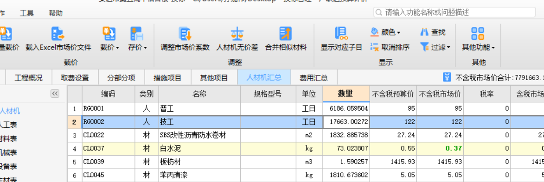Select the 机械表 tree item
544x182 pixels.
pos(9,152)
